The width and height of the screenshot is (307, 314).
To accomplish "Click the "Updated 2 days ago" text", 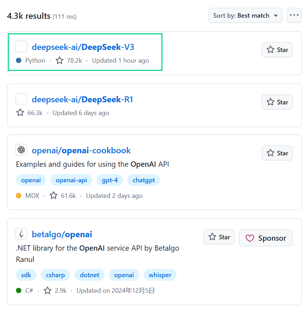I will [x=114, y=196].
